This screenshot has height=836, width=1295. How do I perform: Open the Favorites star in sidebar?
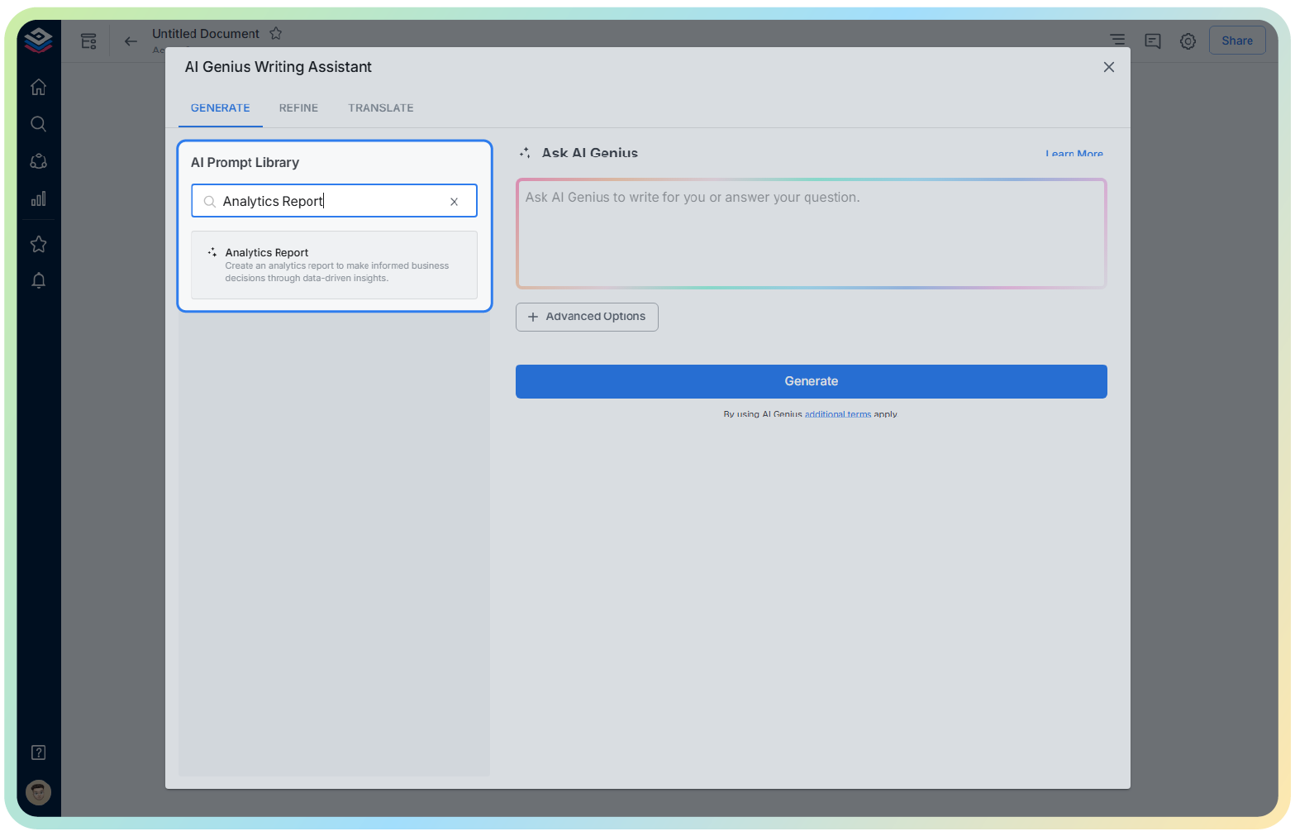click(38, 244)
